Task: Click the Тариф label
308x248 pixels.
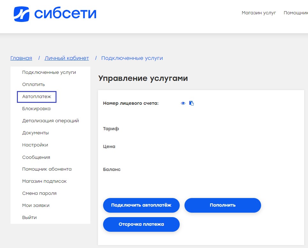Action: 111,129
